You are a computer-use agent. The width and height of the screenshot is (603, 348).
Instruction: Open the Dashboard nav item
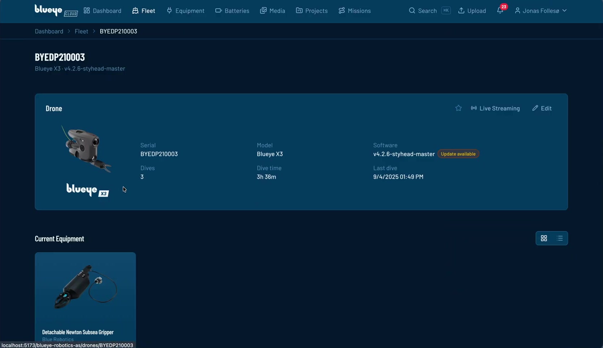[x=102, y=11]
